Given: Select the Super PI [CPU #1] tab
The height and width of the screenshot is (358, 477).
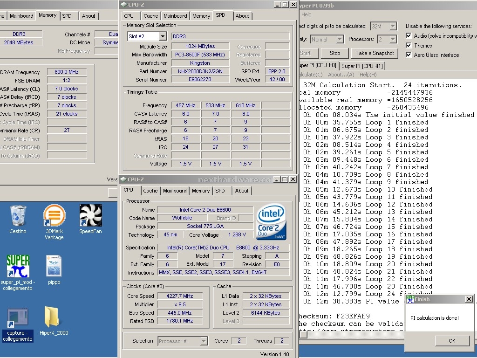Looking at the screenshot, I should point(362,66).
